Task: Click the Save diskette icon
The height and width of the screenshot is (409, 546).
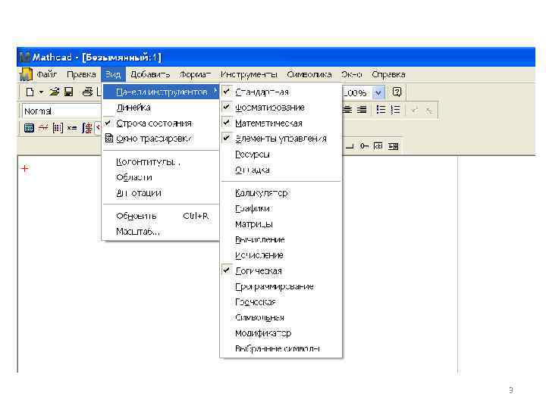Action: (x=68, y=92)
